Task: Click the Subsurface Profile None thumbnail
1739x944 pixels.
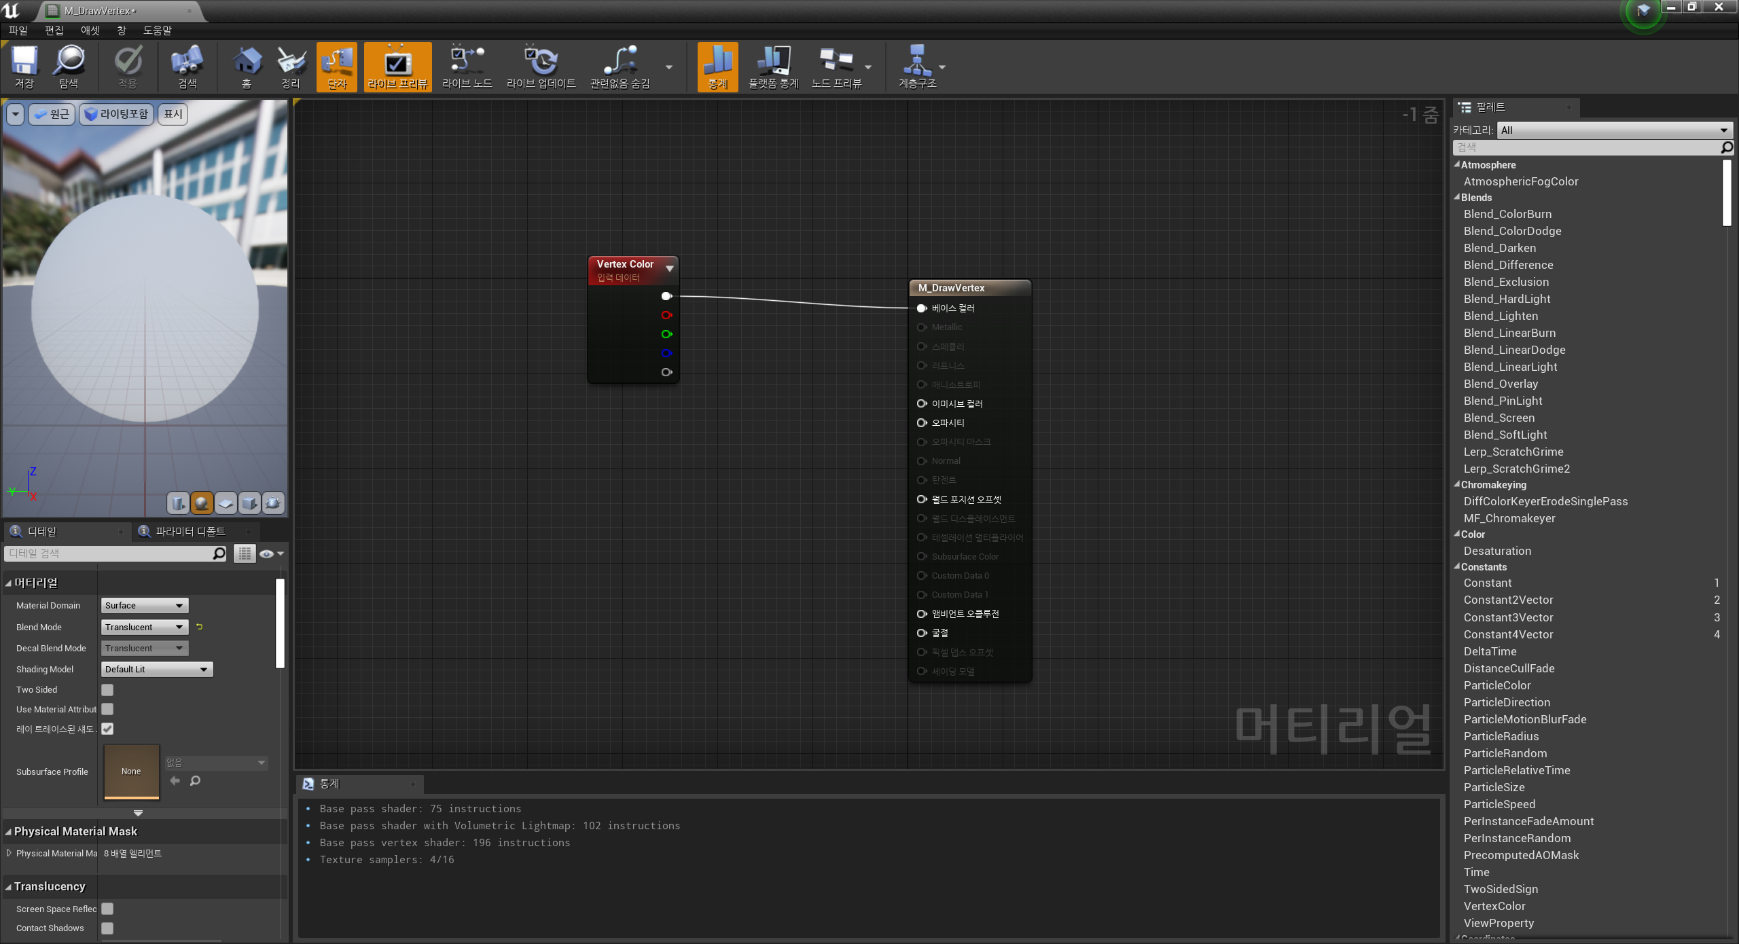Action: (x=131, y=771)
